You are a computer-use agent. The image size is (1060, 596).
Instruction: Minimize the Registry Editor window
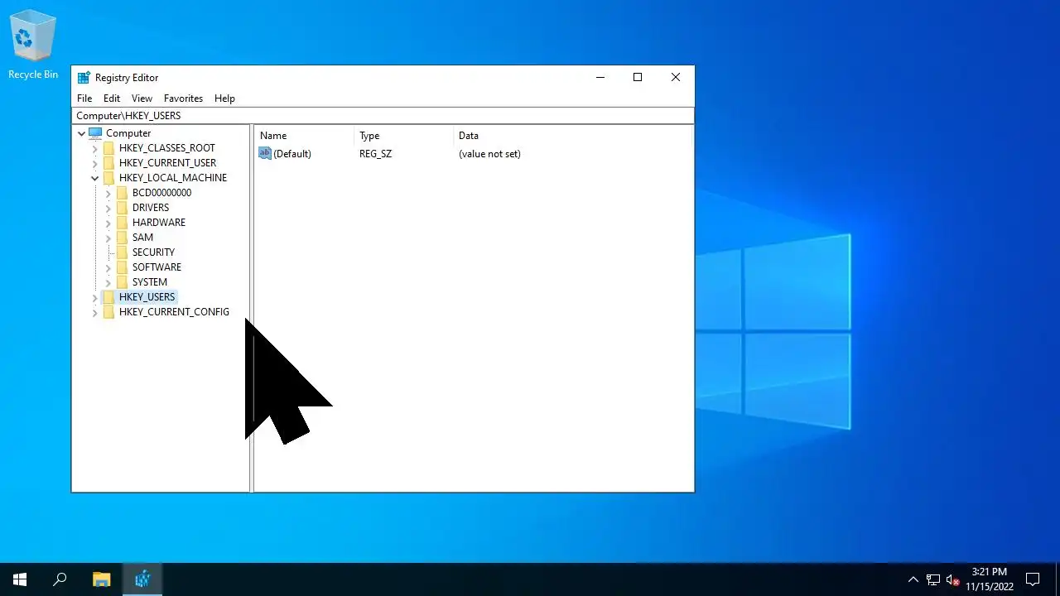(600, 77)
